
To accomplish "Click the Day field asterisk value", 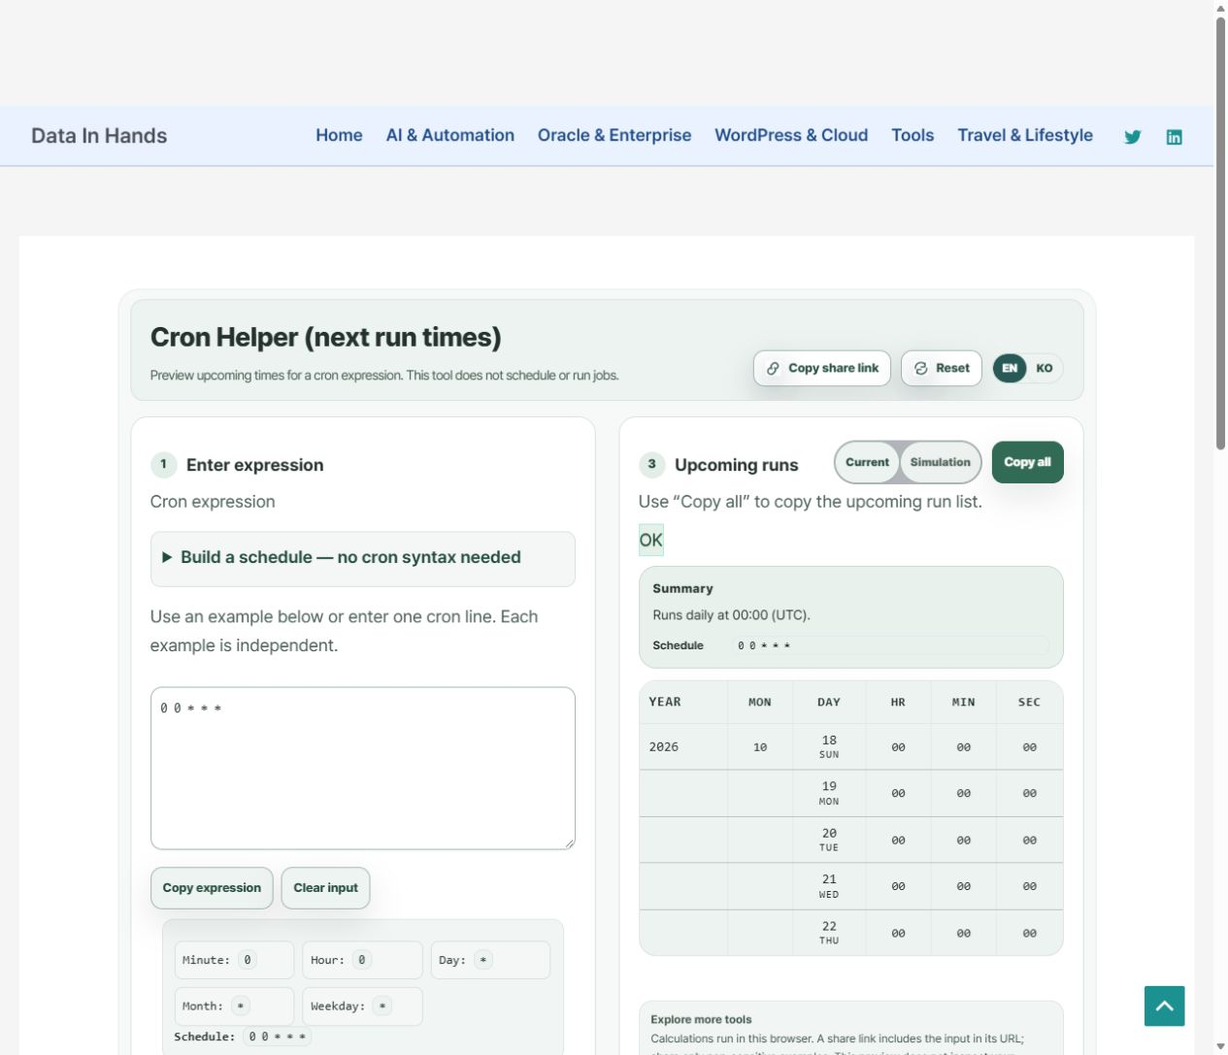I will pyautogui.click(x=482, y=960).
